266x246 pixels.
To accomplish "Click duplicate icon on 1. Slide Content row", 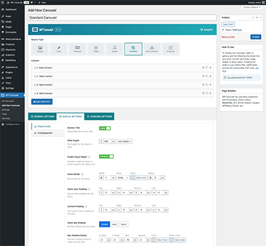I will (x=207, y=68).
